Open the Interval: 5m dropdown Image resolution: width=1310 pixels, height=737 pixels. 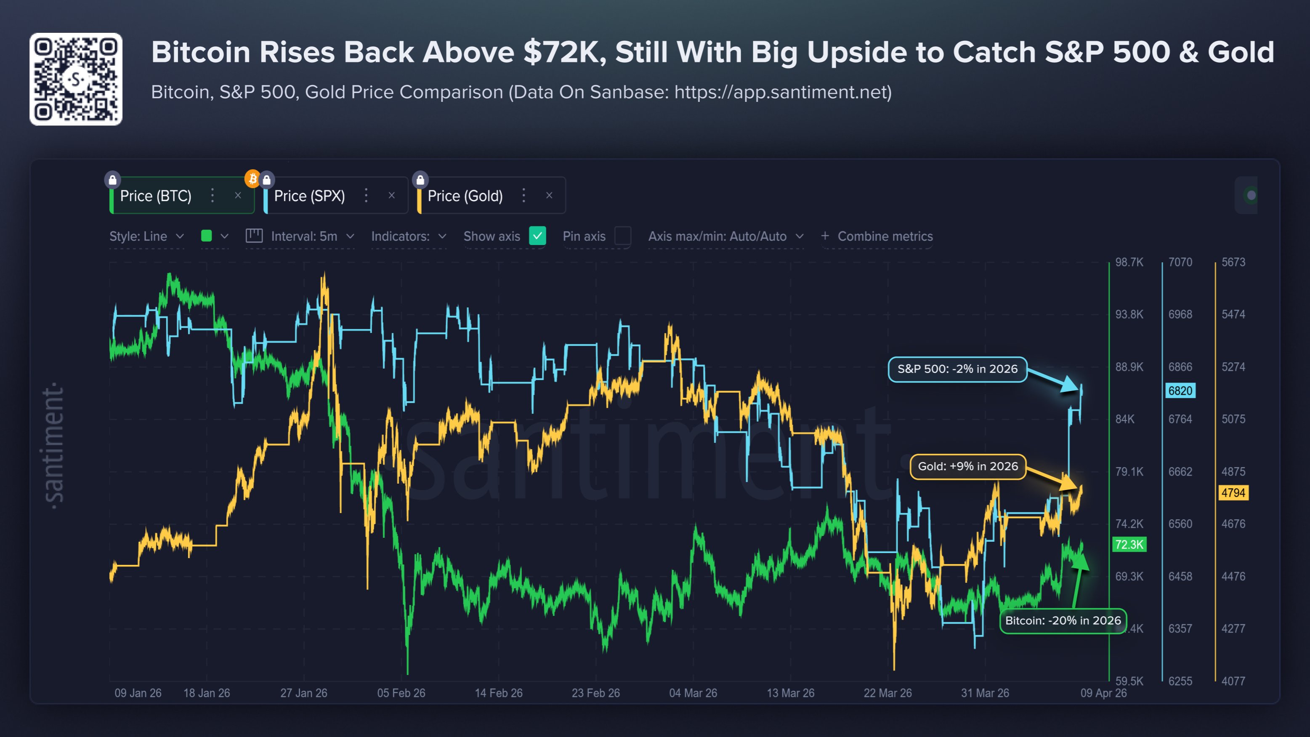(x=312, y=237)
